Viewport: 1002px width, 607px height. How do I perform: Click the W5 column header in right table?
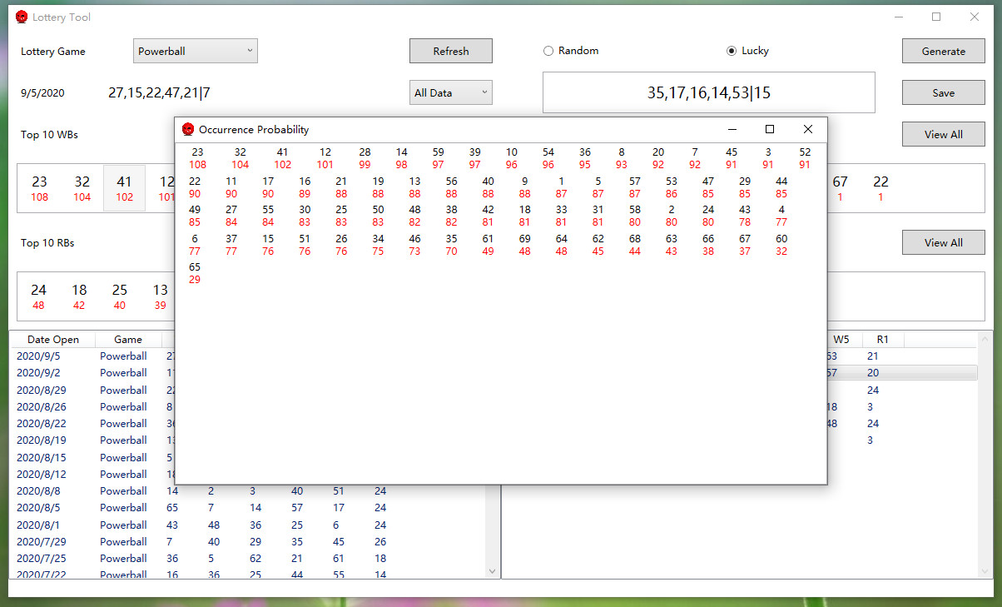841,339
